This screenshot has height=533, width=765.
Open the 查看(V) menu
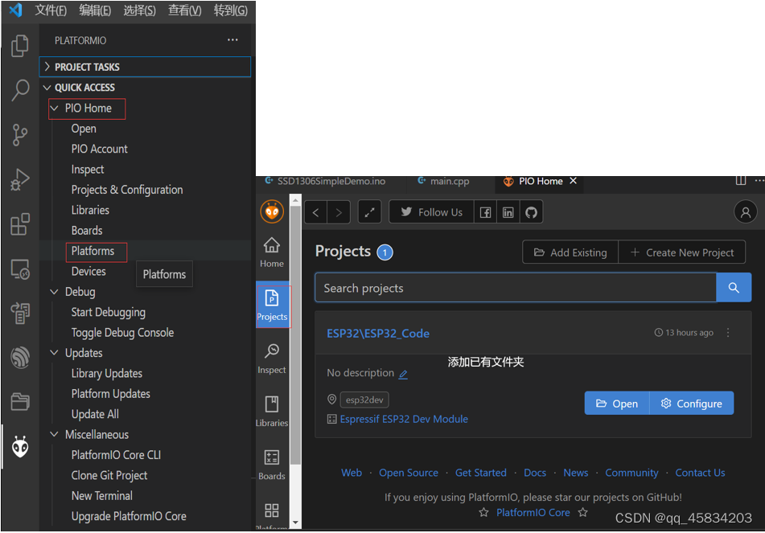tap(184, 10)
